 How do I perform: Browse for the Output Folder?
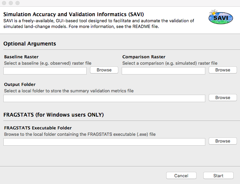tap(223, 97)
